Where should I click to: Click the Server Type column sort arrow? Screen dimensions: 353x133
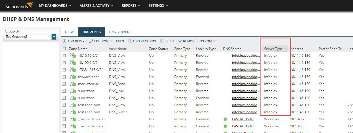(x=285, y=49)
